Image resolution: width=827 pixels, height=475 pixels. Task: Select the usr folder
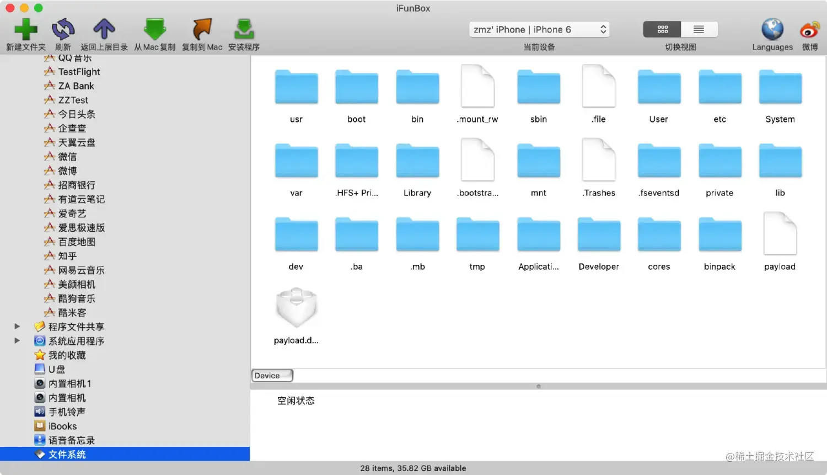[x=296, y=87]
